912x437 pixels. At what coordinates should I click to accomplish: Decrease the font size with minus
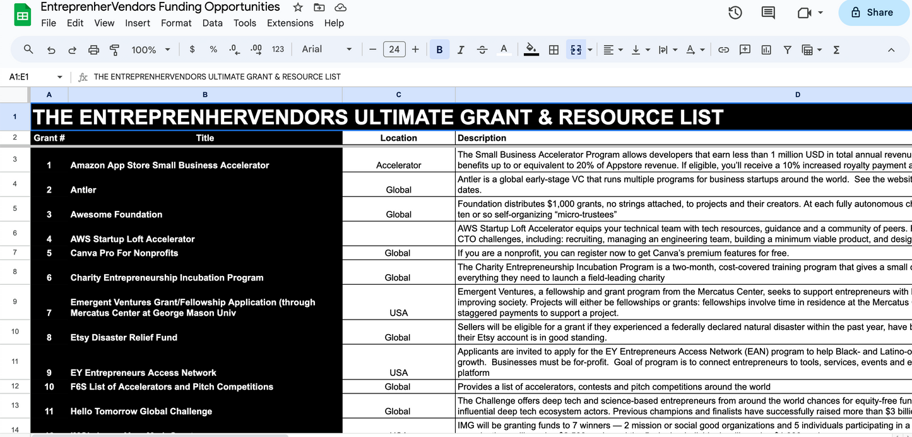pyautogui.click(x=373, y=49)
